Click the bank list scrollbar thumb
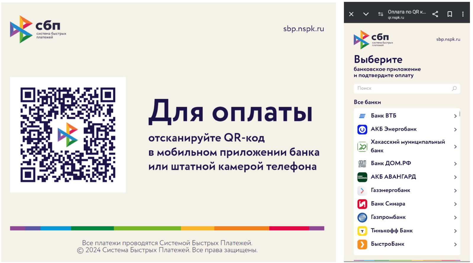The height and width of the screenshot is (263, 473). click(460, 114)
